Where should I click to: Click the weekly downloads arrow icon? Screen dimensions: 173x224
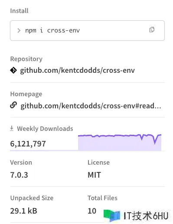point(12,128)
